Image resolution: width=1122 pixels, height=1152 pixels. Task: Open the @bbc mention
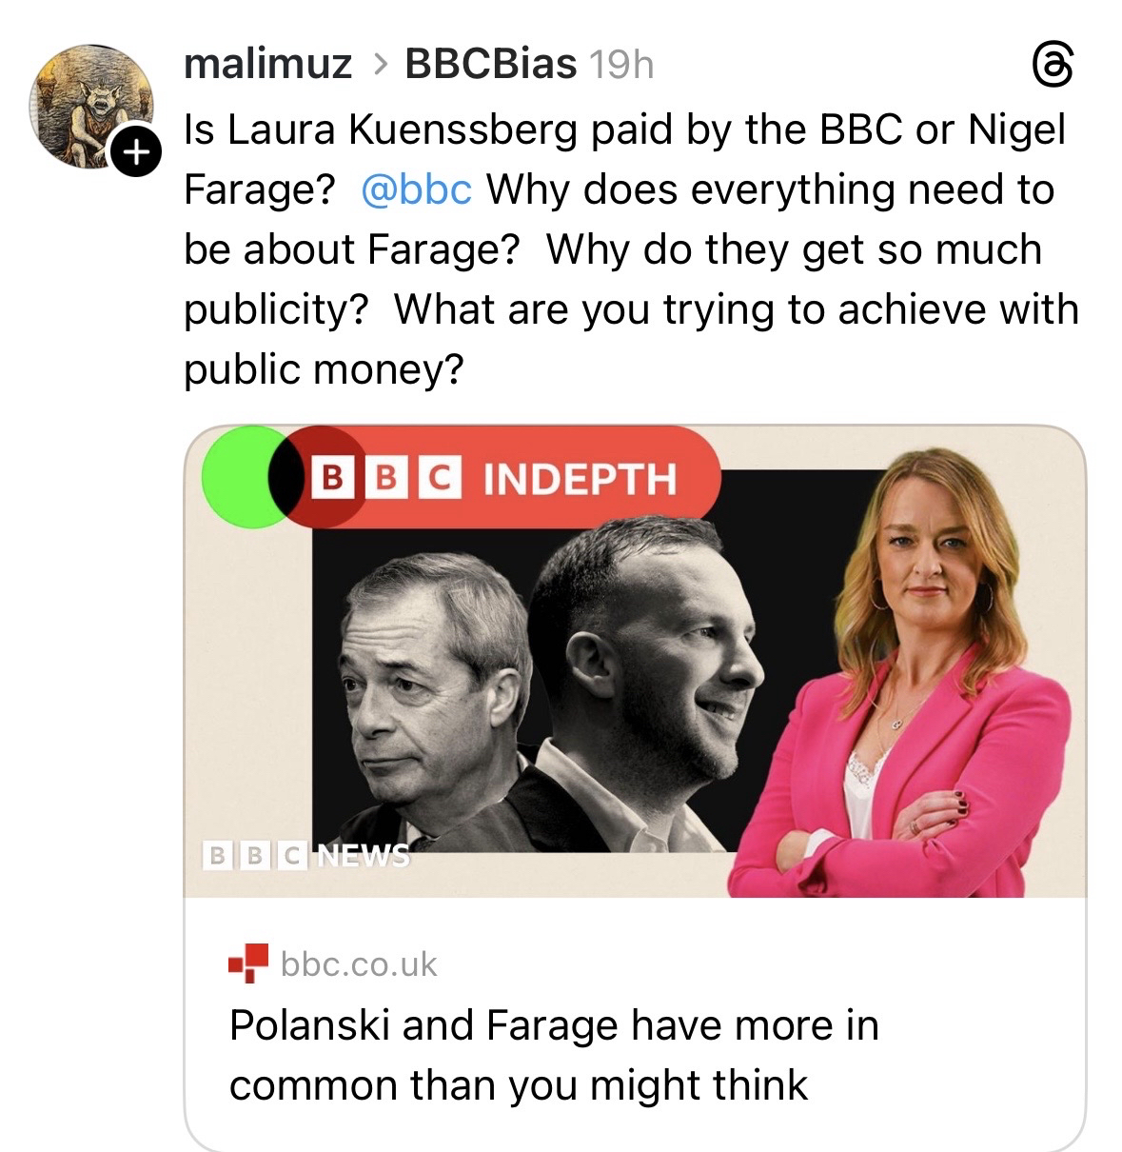[x=417, y=189]
